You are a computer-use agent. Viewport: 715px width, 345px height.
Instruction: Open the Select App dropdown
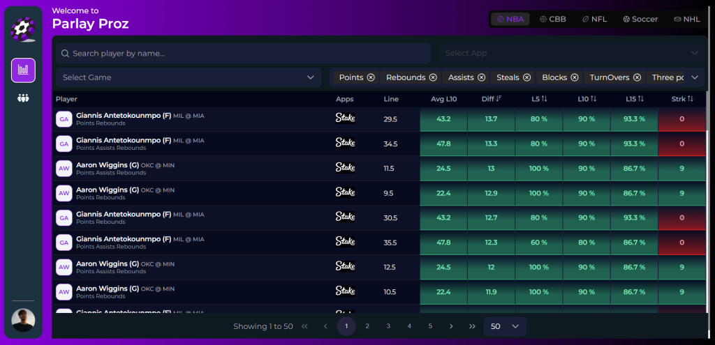[x=571, y=53]
